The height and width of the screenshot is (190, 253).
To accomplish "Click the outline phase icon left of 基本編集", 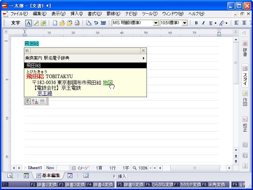I will (26, 176).
